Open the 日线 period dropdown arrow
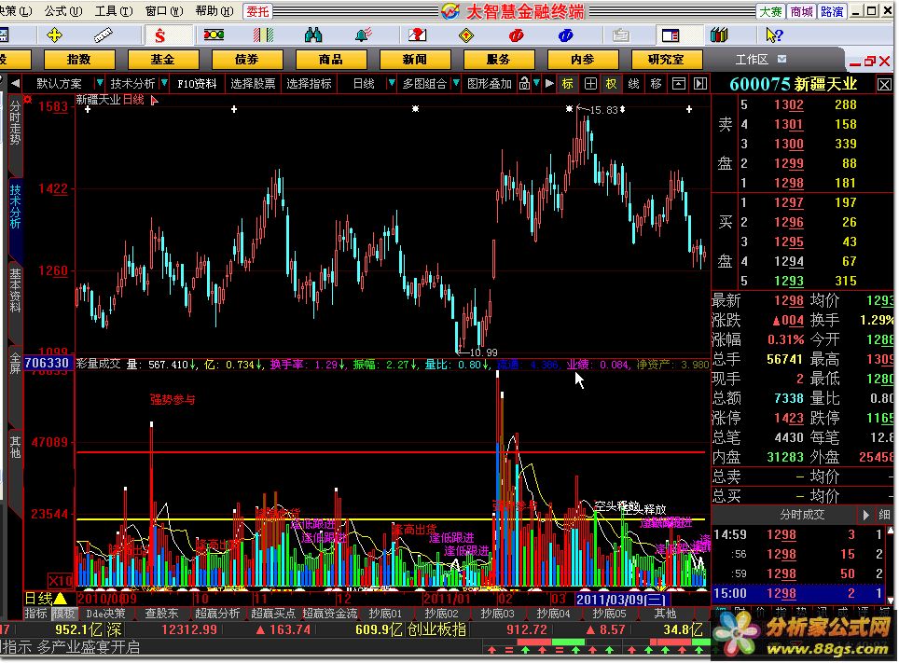This screenshot has width=899, height=663. (391, 83)
